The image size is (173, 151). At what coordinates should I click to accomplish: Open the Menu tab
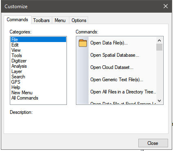[60, 20]
